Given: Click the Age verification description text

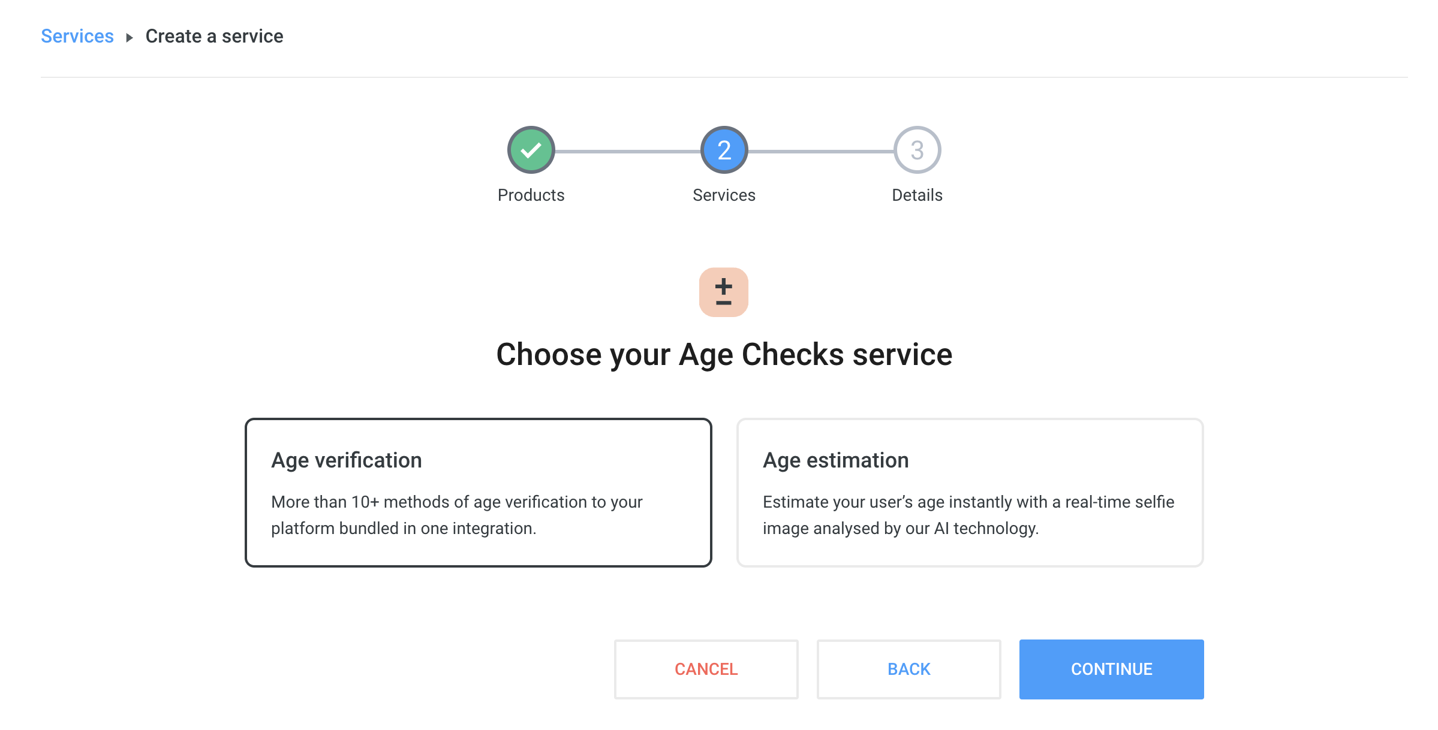Looking at the screenshot, I should [457, 515].
